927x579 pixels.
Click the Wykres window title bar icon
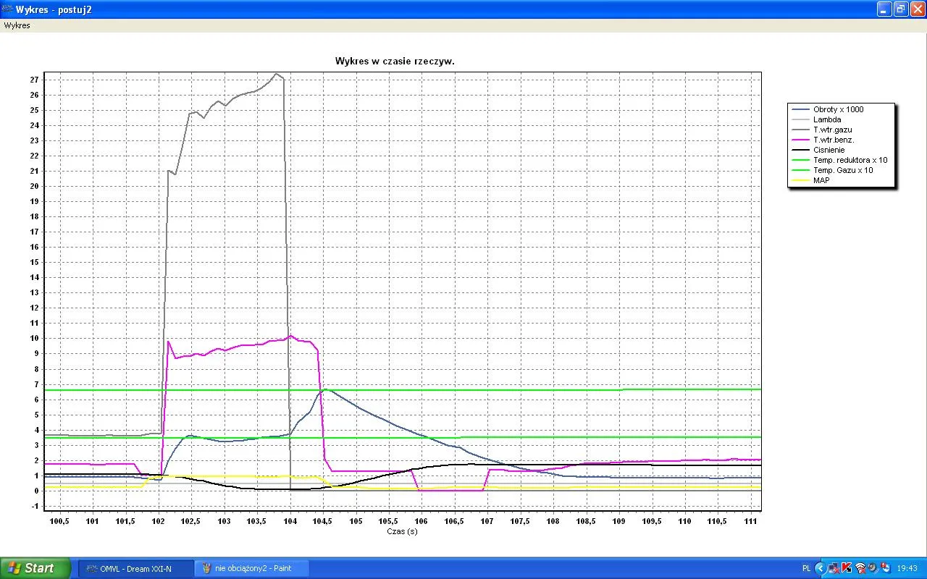click(x=7, y=9)
